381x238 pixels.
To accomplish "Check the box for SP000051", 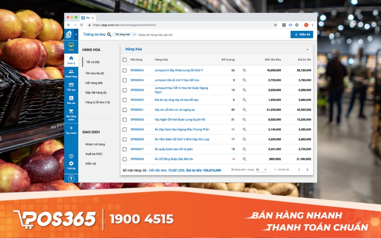I will 125,110.
